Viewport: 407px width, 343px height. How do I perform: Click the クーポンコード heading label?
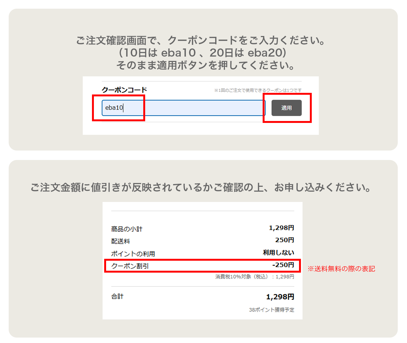(124, 90)
